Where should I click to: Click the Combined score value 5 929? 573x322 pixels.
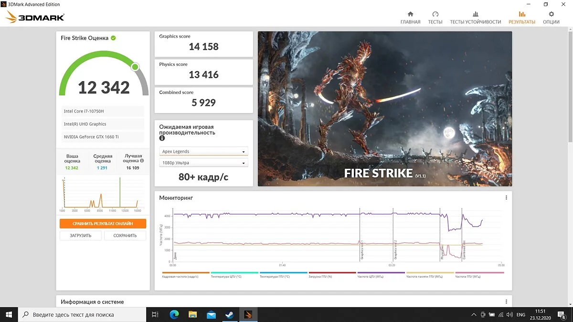[203, 103]
